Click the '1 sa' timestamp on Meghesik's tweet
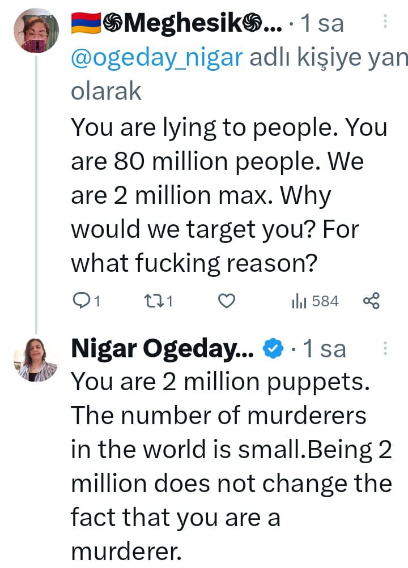The width and height of the screenshot is (408, 568). click(x=322, y=23)
